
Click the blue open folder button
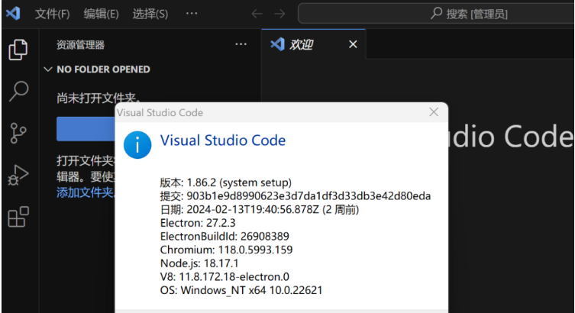[x=86, y=129]
